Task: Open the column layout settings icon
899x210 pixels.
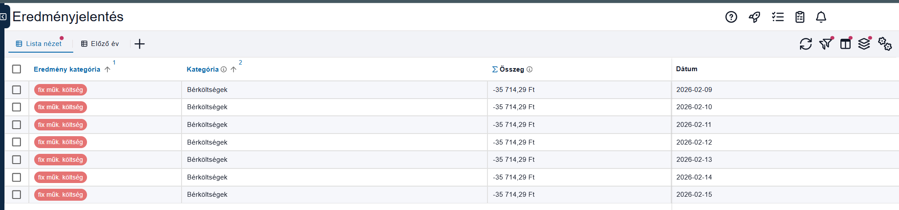Action: [845, 44]
